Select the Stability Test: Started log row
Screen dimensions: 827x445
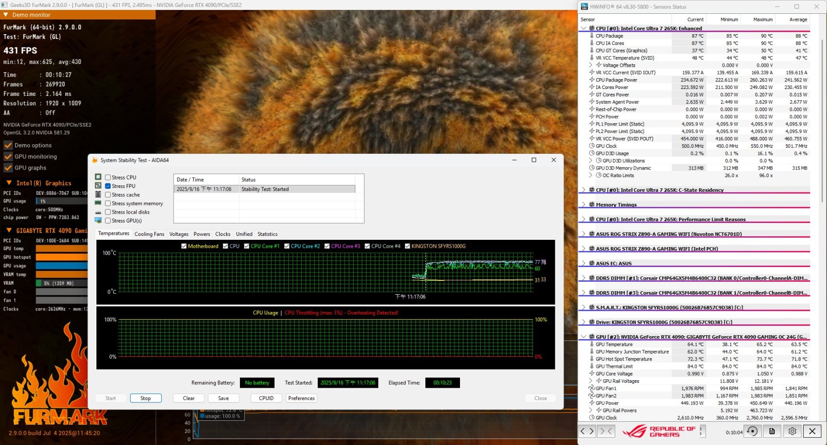pyautogui.click(x=265, y=189)
